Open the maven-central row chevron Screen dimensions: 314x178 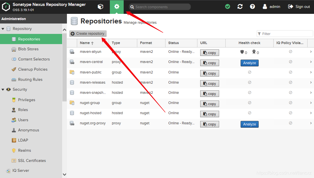[x=311, y=62]
